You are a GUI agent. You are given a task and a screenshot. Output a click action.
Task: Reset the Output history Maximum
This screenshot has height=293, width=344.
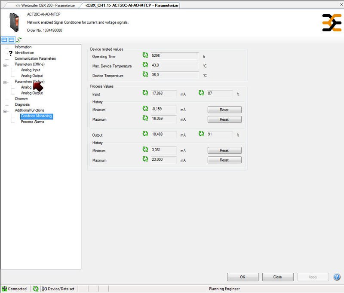point(224,160)
